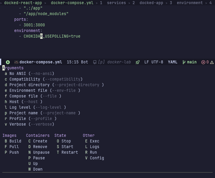Choose the Pull images command
The height and width of the screenshot is (178, 215).
[12, 147]
